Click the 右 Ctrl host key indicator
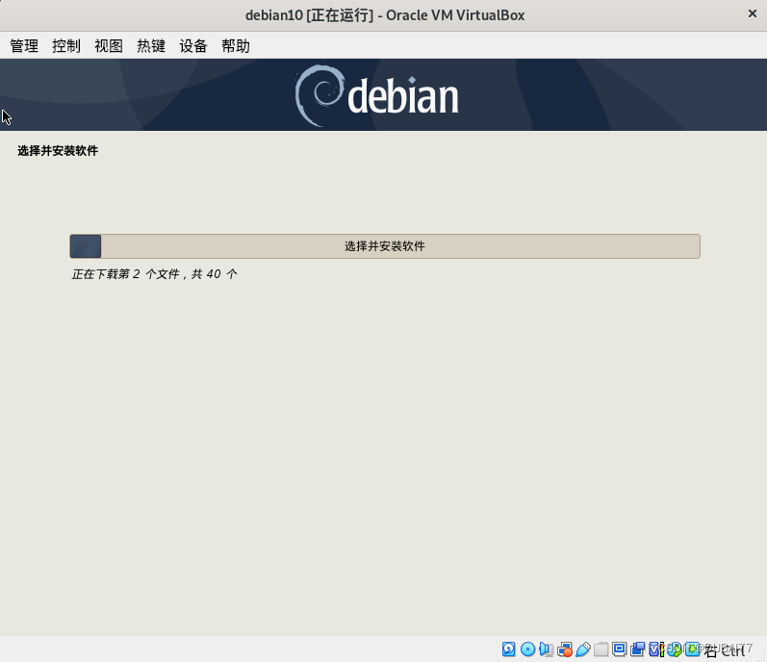 point(725,650)
